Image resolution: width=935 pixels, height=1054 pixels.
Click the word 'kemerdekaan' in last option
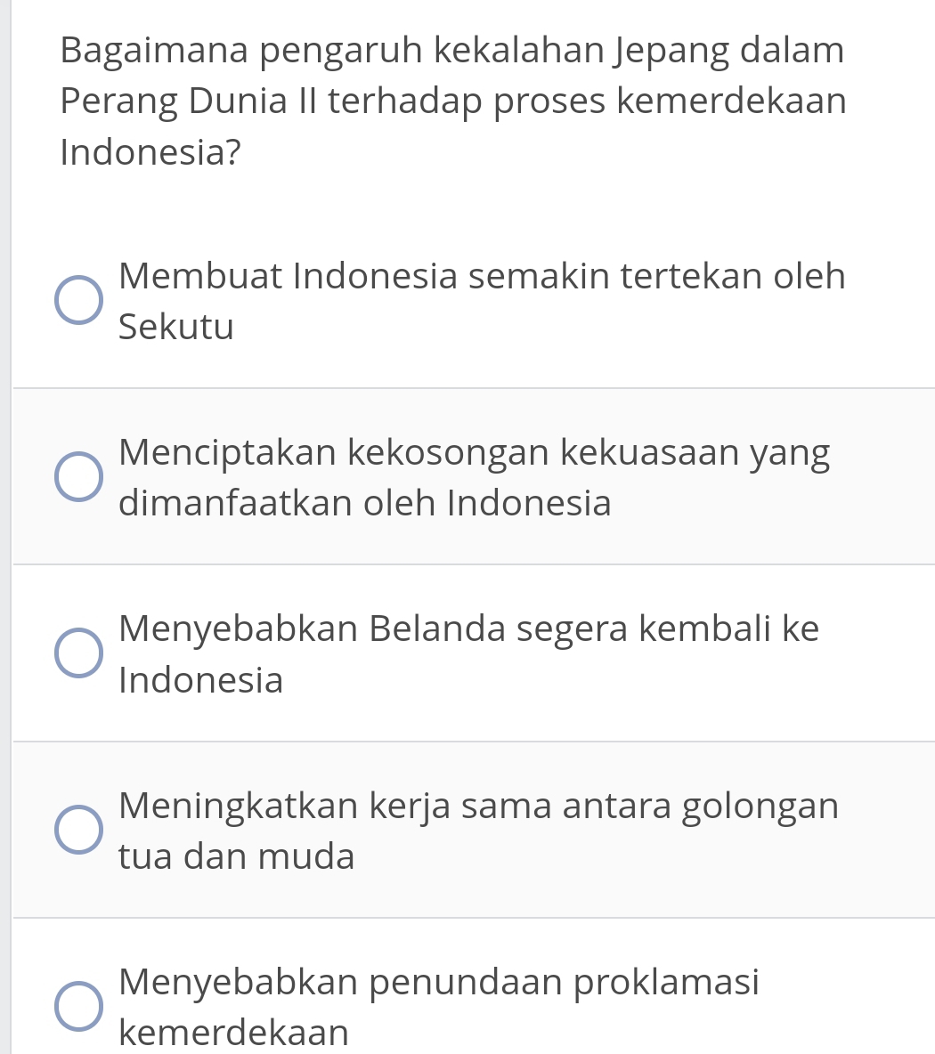point(234,1034)
